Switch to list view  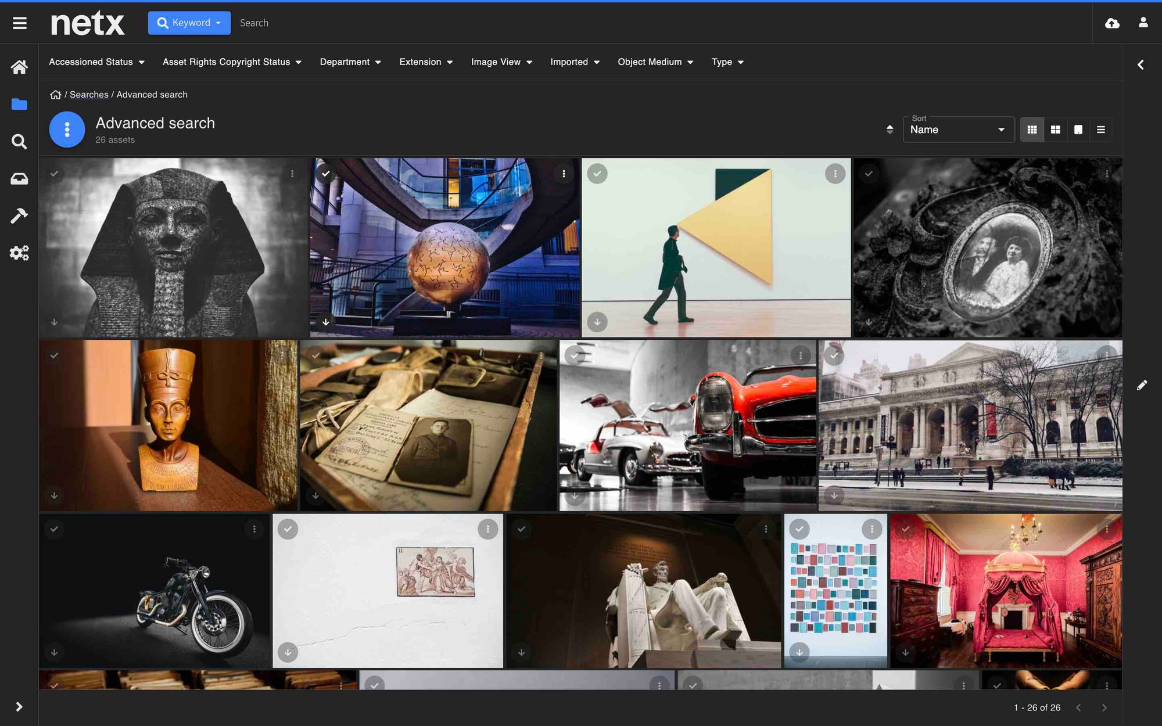[1100, 130]
